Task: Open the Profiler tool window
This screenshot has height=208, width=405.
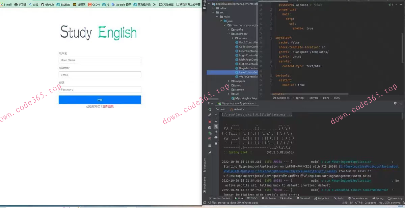Action: pyautogui.click(x=286, y=199)
